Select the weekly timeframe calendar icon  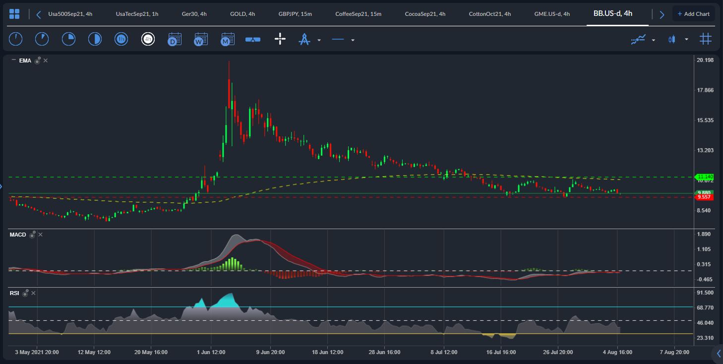(x=201, y=39)
